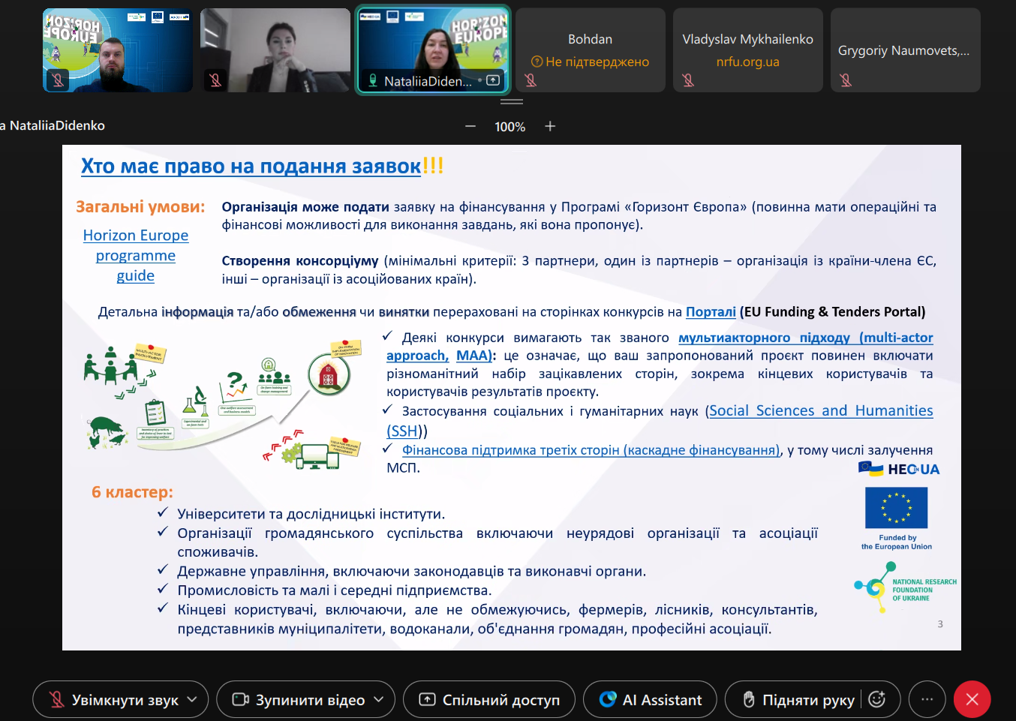Open the AI Assistant panel
The width and height of the screenshot is (1016, 721).
click(x=650, y=700)
